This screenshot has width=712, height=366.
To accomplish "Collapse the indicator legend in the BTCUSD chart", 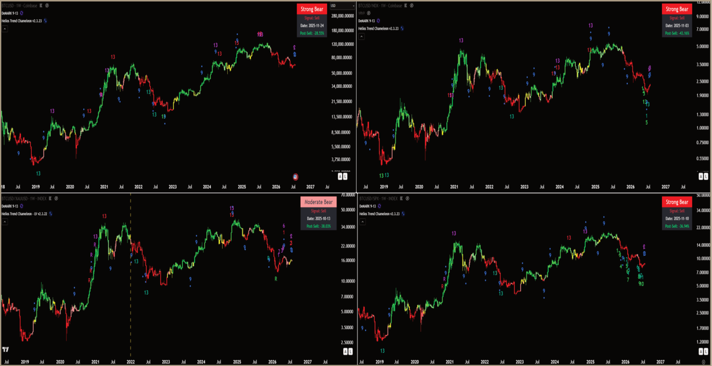I will pyautogui.click(x=5, y=29).
